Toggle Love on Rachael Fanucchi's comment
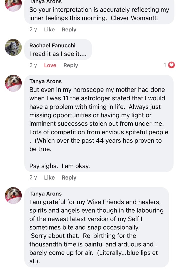The width and height of the screenshot is (180, 269). pos(50,65)
